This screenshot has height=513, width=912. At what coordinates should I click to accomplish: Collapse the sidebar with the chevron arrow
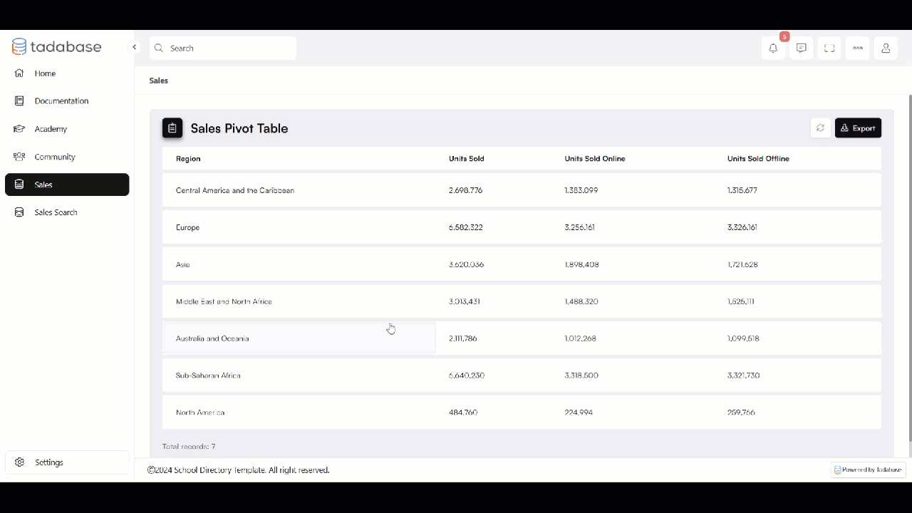pyautogui.click(x=134, y=47)
